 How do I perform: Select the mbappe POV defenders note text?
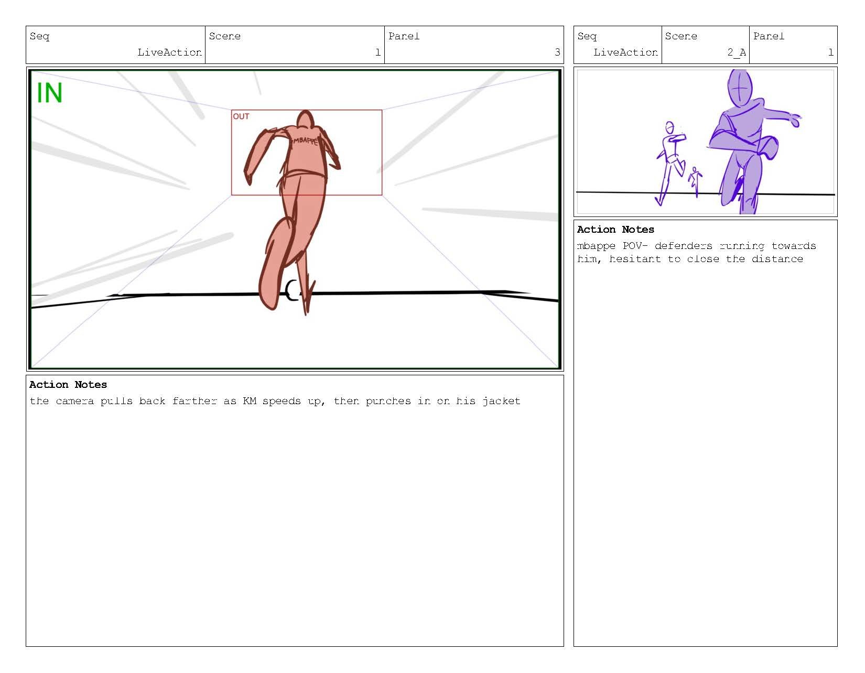coord(697,252)
